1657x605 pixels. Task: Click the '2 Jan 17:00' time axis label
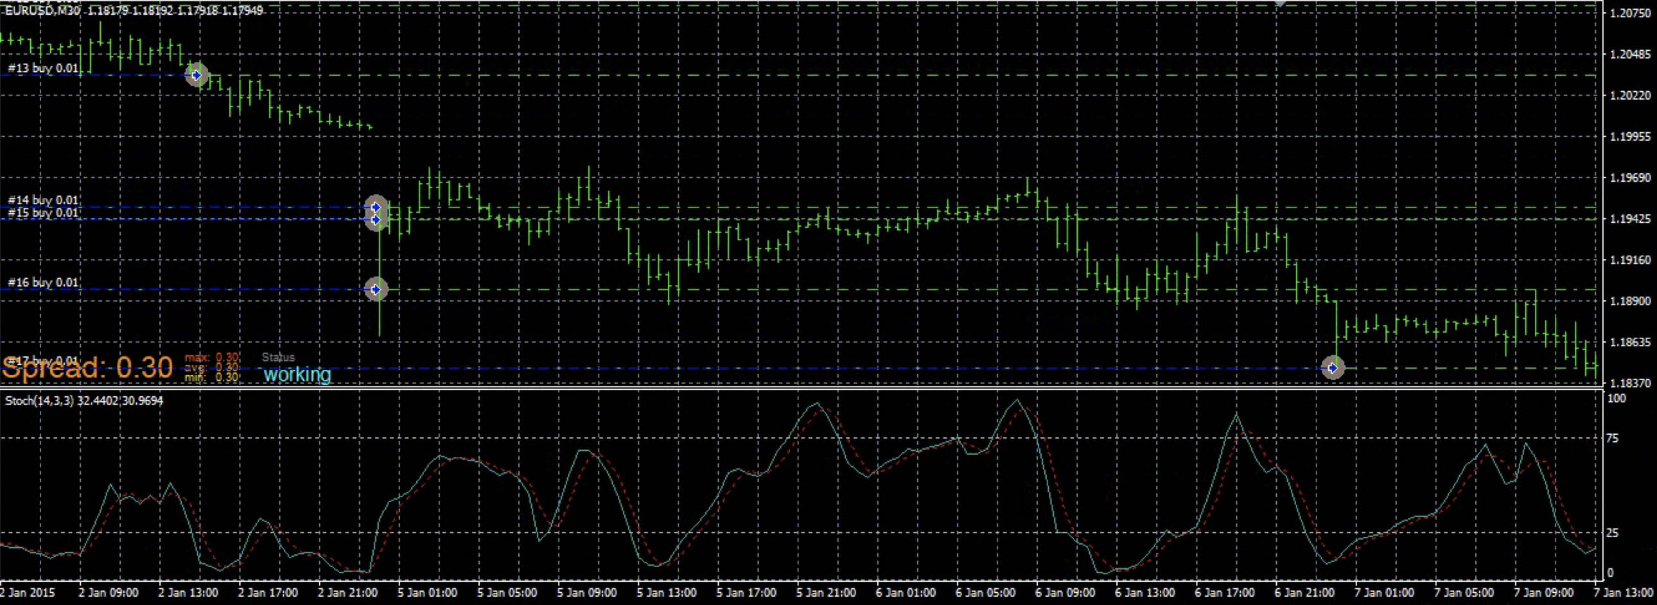268,592
